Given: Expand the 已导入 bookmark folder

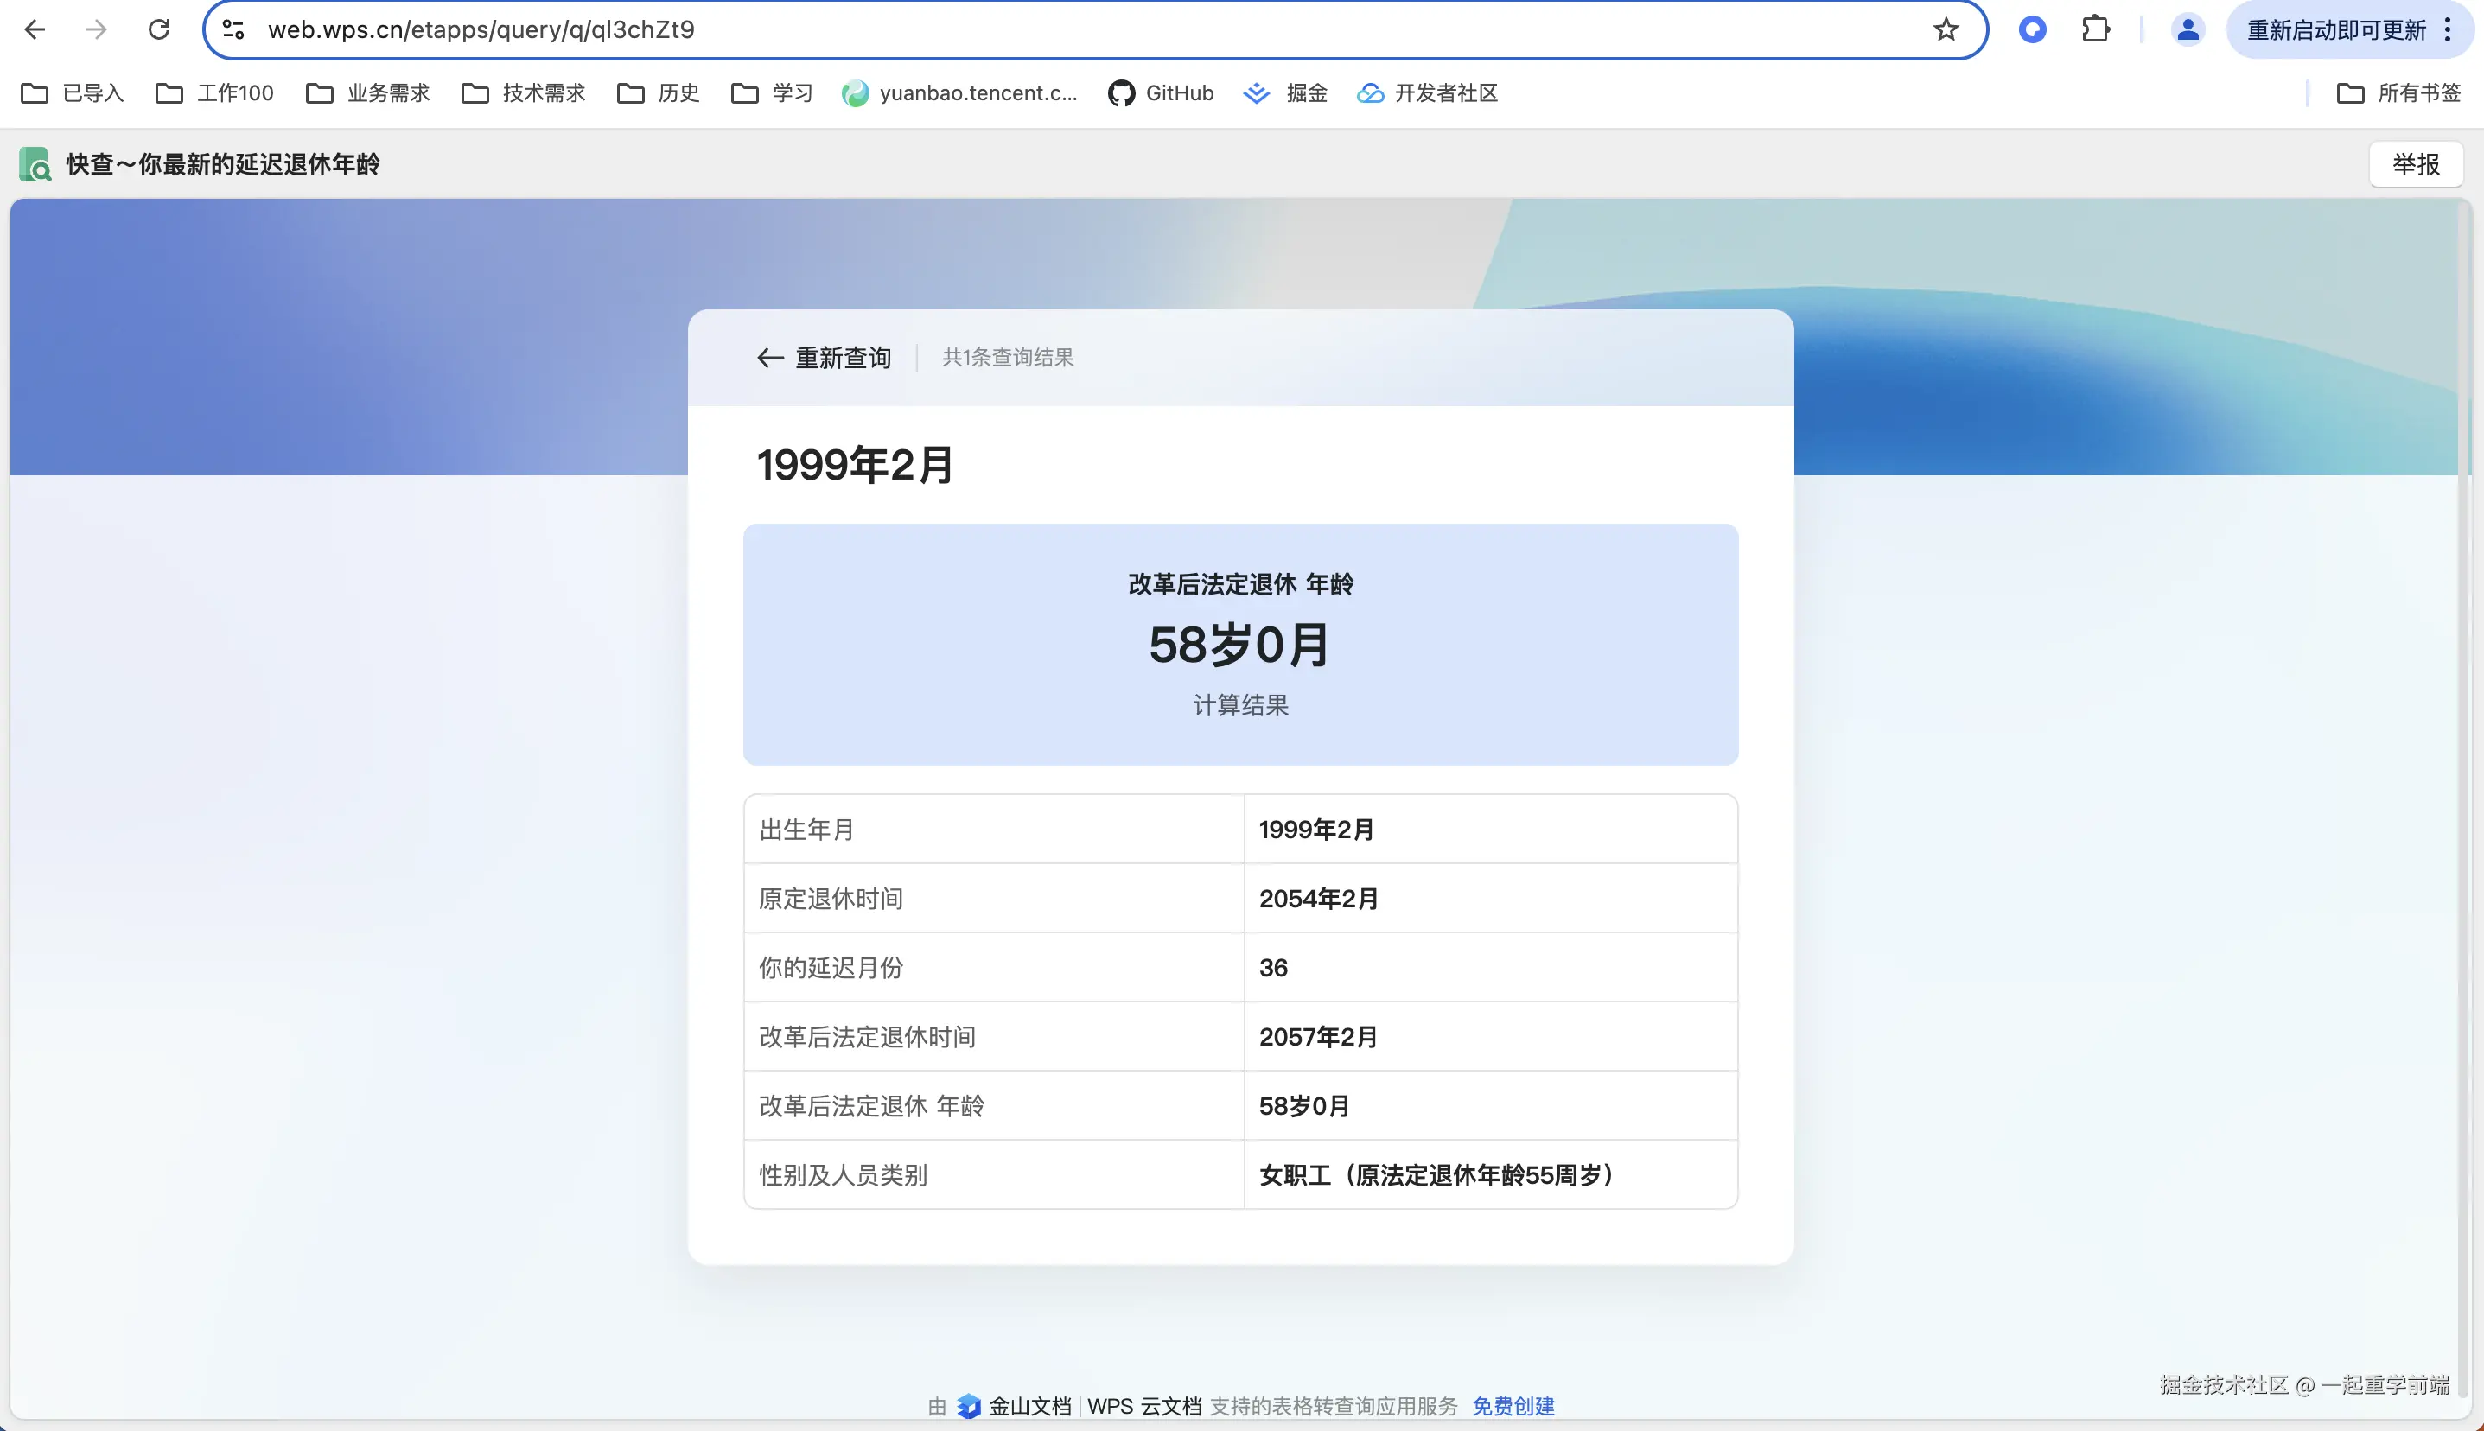Looking at the screenshot, I should pos(73,93).
